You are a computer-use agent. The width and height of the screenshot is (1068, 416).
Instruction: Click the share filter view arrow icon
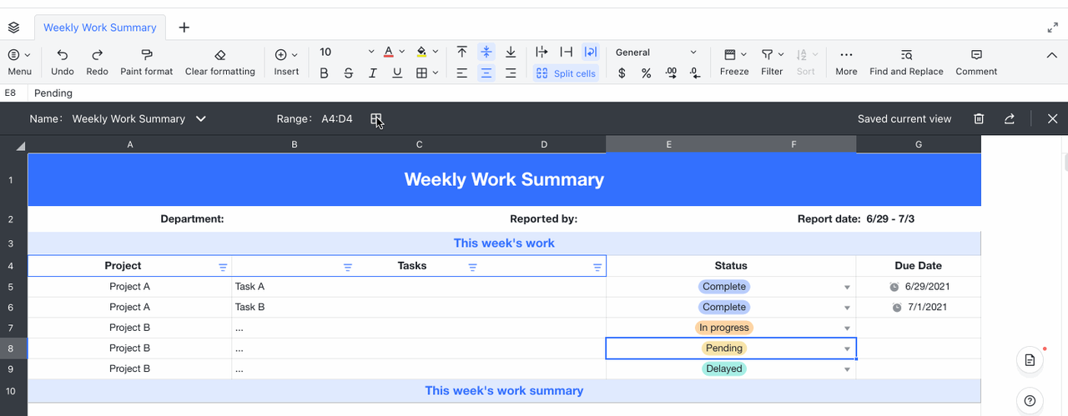pos(1010,119)
